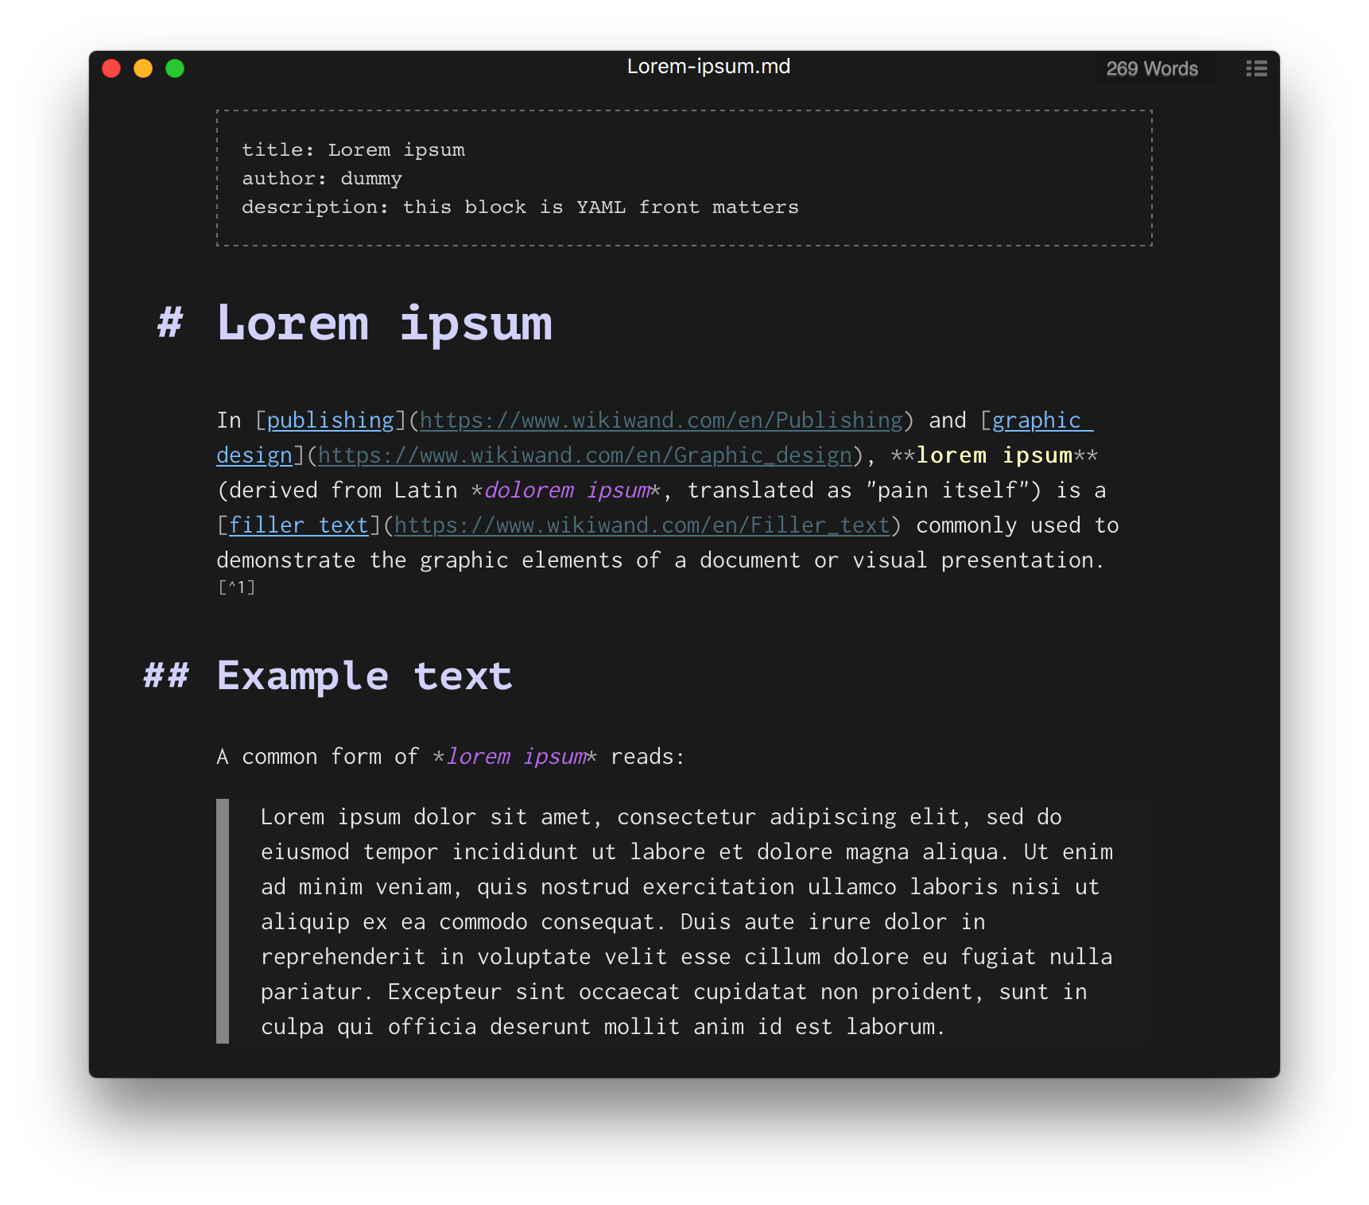Open the filler text hyperlink
This screenshot has height=1205, width=1369.
tap(298, 525)
